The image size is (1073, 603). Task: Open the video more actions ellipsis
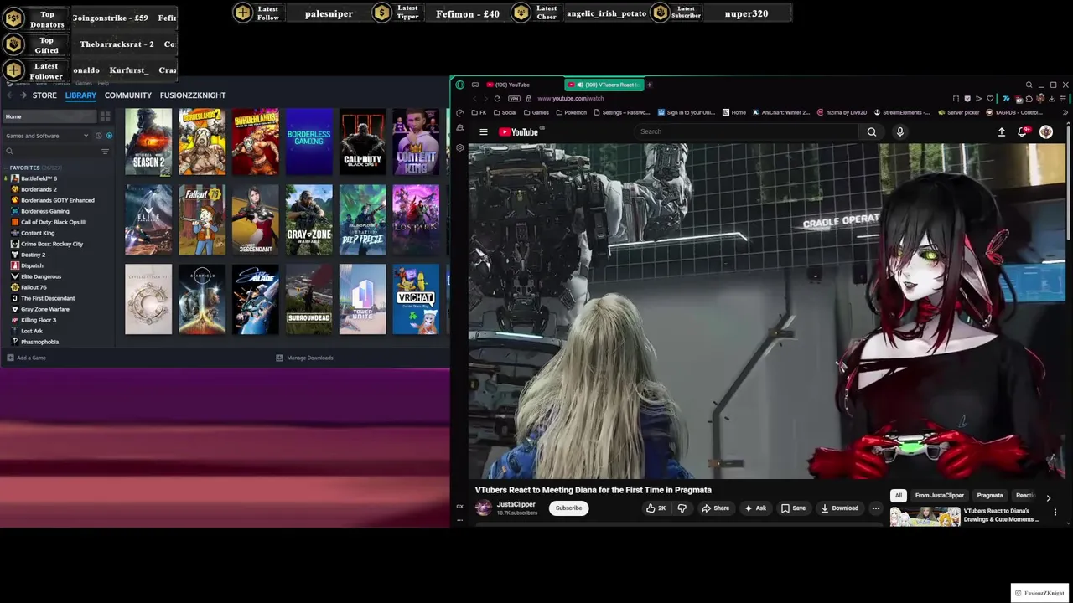coord(876,508)
